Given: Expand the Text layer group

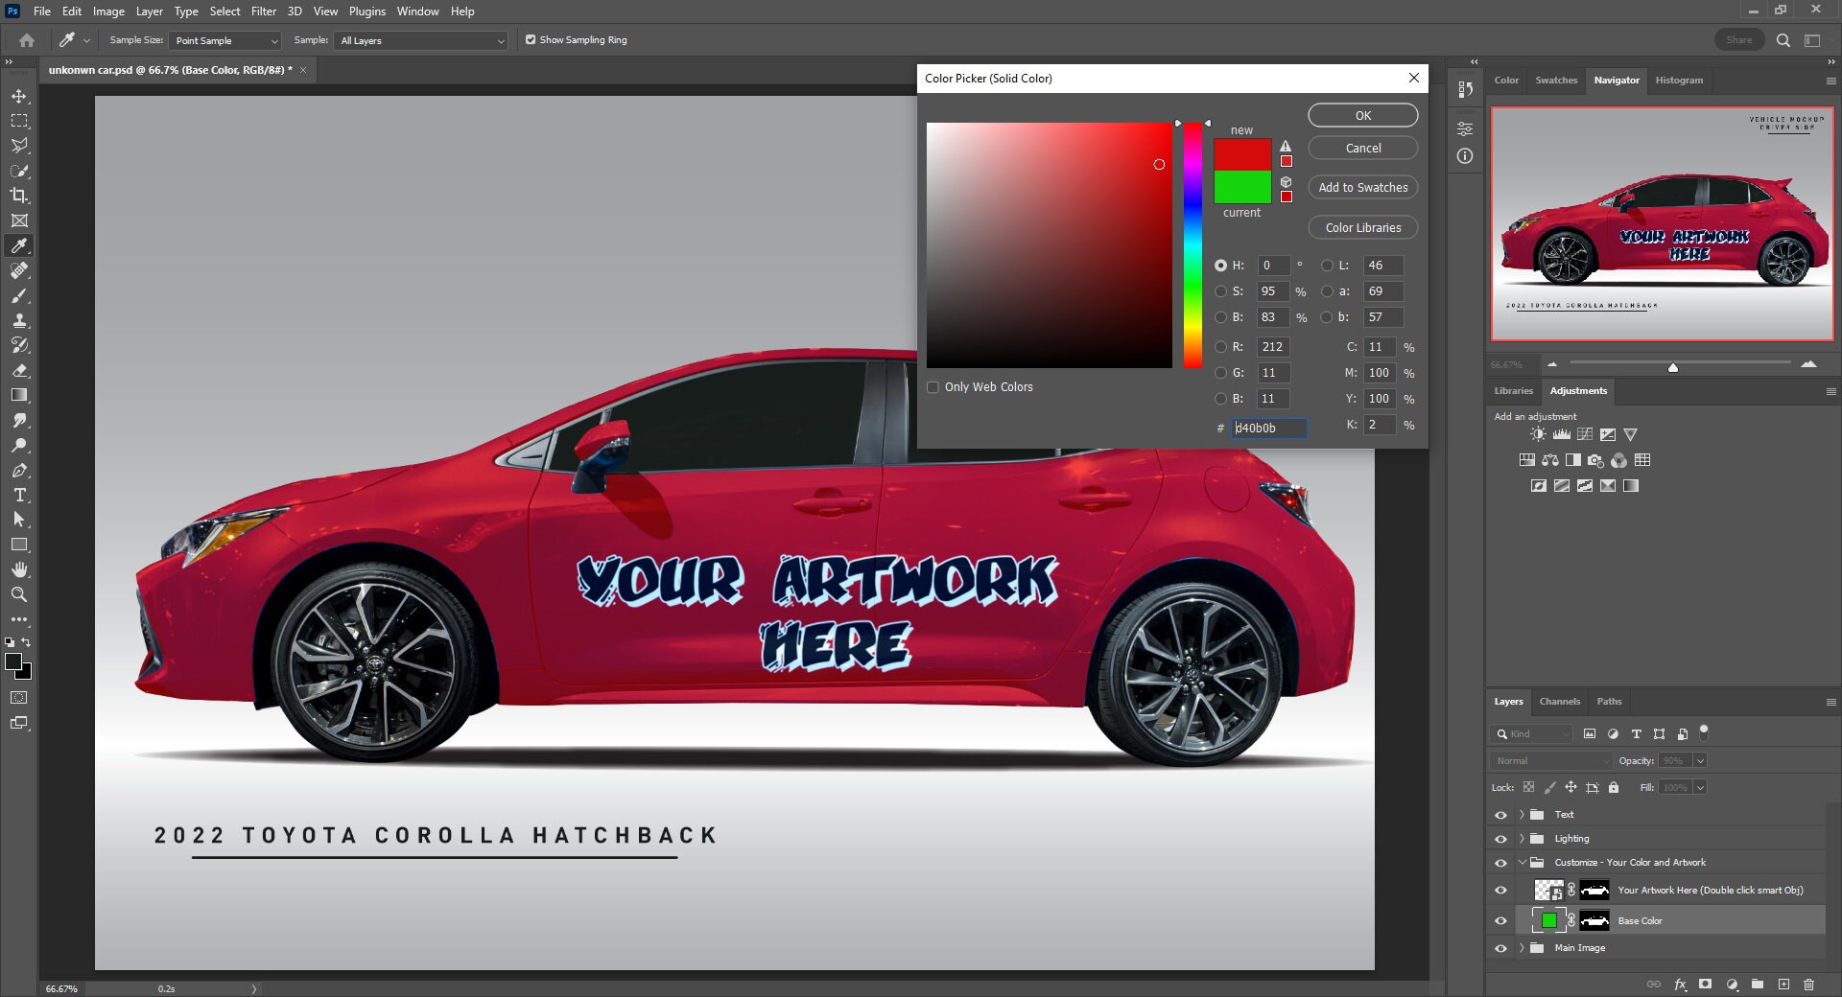Looking at the screenshot, I should click(1521, 814).
